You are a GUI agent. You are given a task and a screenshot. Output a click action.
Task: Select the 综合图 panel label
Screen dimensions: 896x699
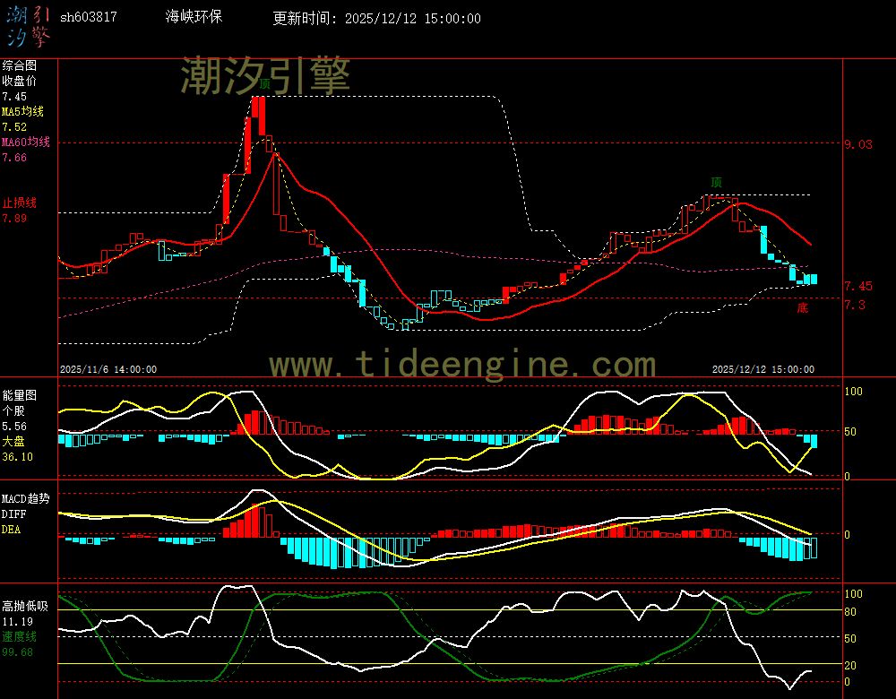coord(20,65)
